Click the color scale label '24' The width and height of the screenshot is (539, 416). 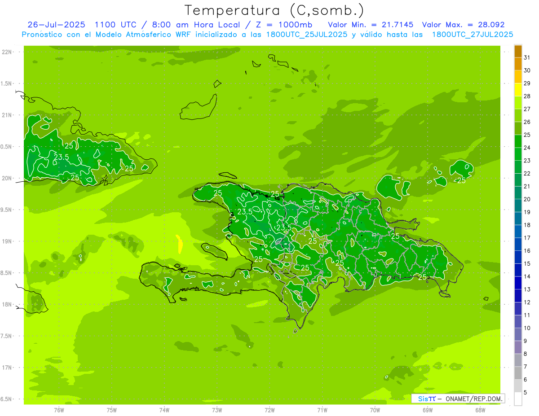(x=527, y=148)
